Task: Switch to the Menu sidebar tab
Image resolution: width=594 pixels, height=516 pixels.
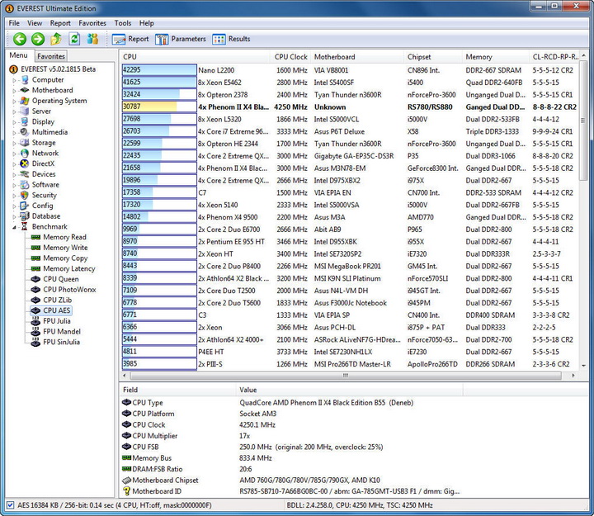Action: coord(18,55)
